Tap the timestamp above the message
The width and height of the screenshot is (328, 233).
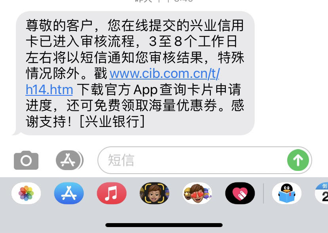coord(164,1)
